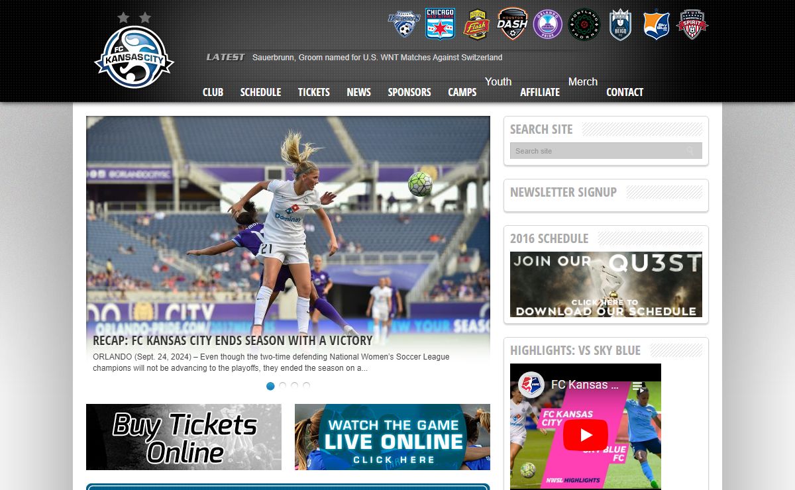Click the SEARCH SITE heading
Viewport: 795px width, 490px height.
[541, 129]
